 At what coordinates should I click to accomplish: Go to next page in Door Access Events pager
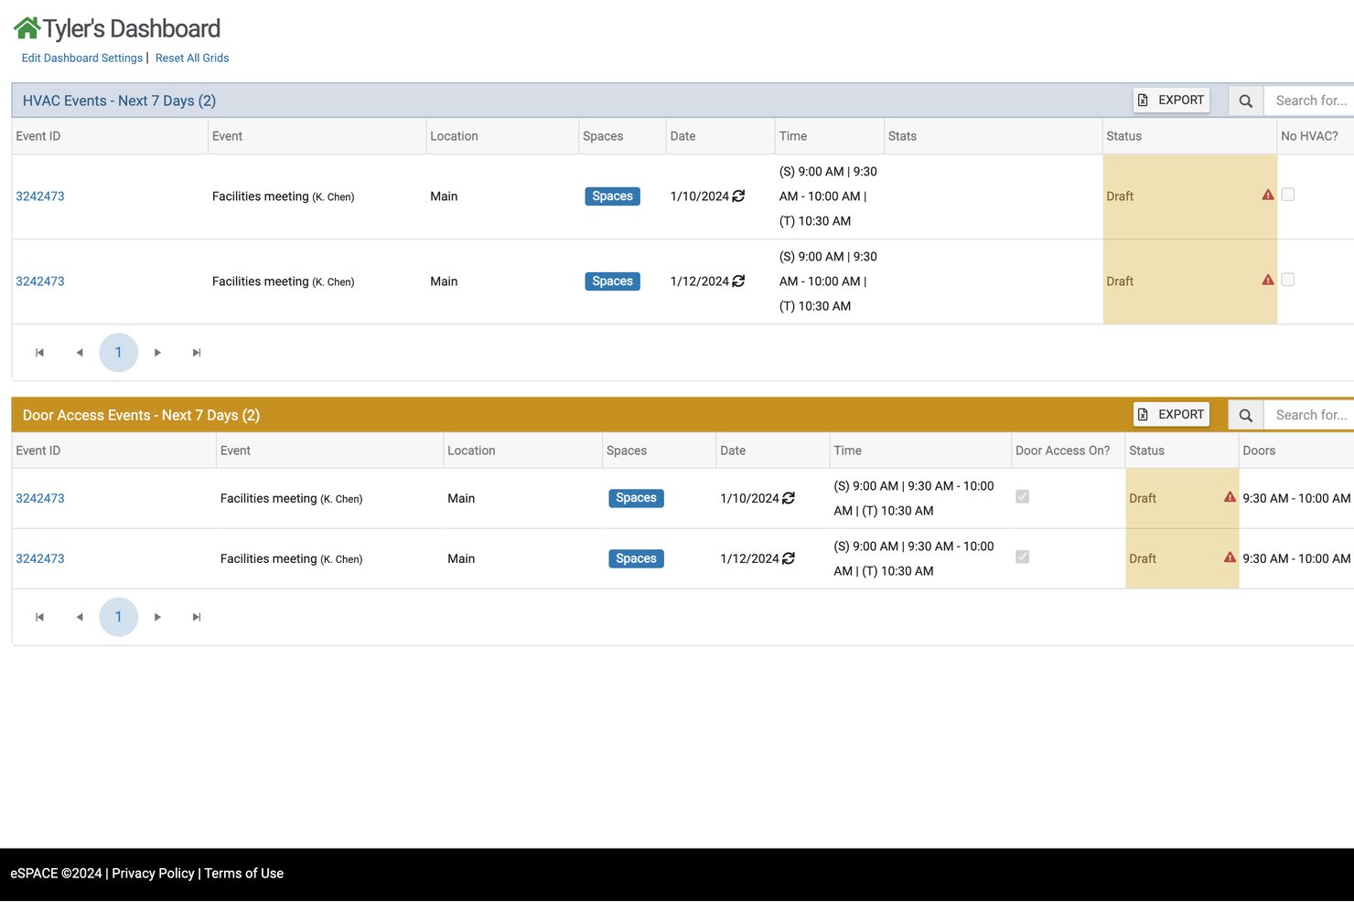pyautogui.click(x=157, y=617)
